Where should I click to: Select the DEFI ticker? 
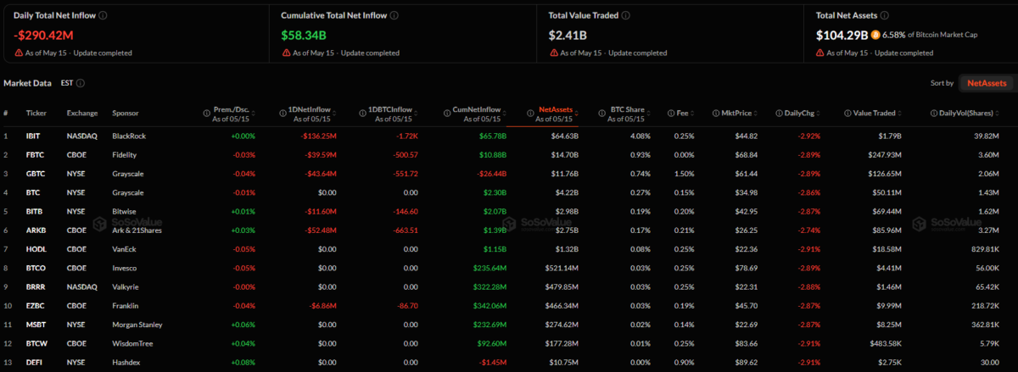coord(35,361)
